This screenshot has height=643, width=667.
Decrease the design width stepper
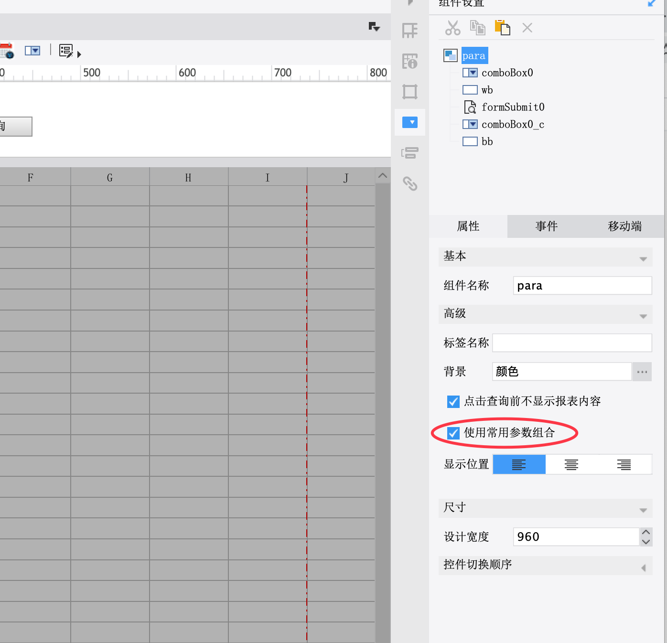[x=646, y=541]
